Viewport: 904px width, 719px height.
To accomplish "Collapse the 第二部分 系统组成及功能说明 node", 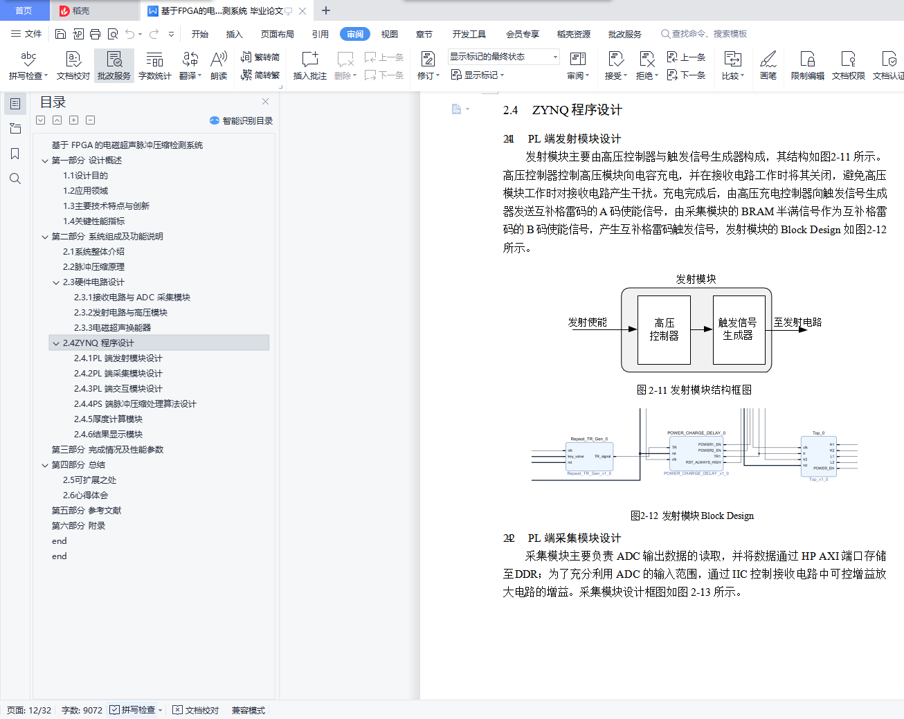I will [x=45, y=237].
